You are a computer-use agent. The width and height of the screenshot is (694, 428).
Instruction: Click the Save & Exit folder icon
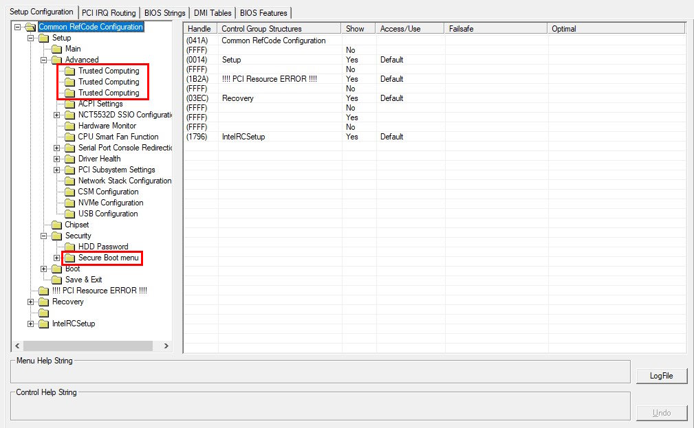click(x=56, y=280)
